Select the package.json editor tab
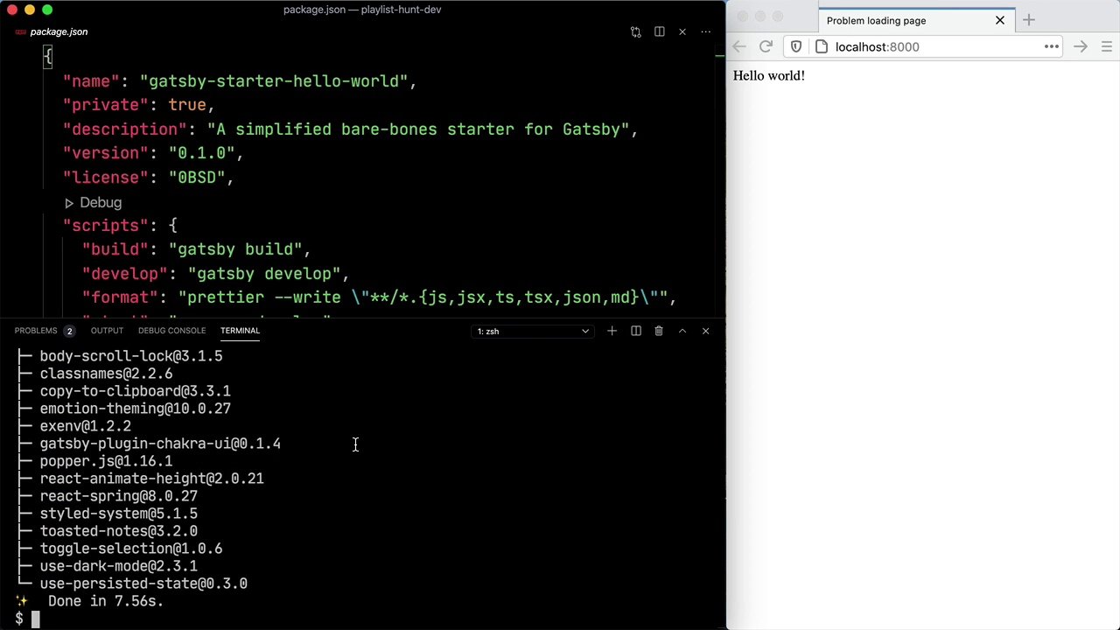 point(59,31)
